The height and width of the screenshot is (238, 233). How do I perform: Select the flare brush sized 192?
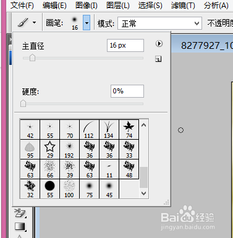pos(70,150)
